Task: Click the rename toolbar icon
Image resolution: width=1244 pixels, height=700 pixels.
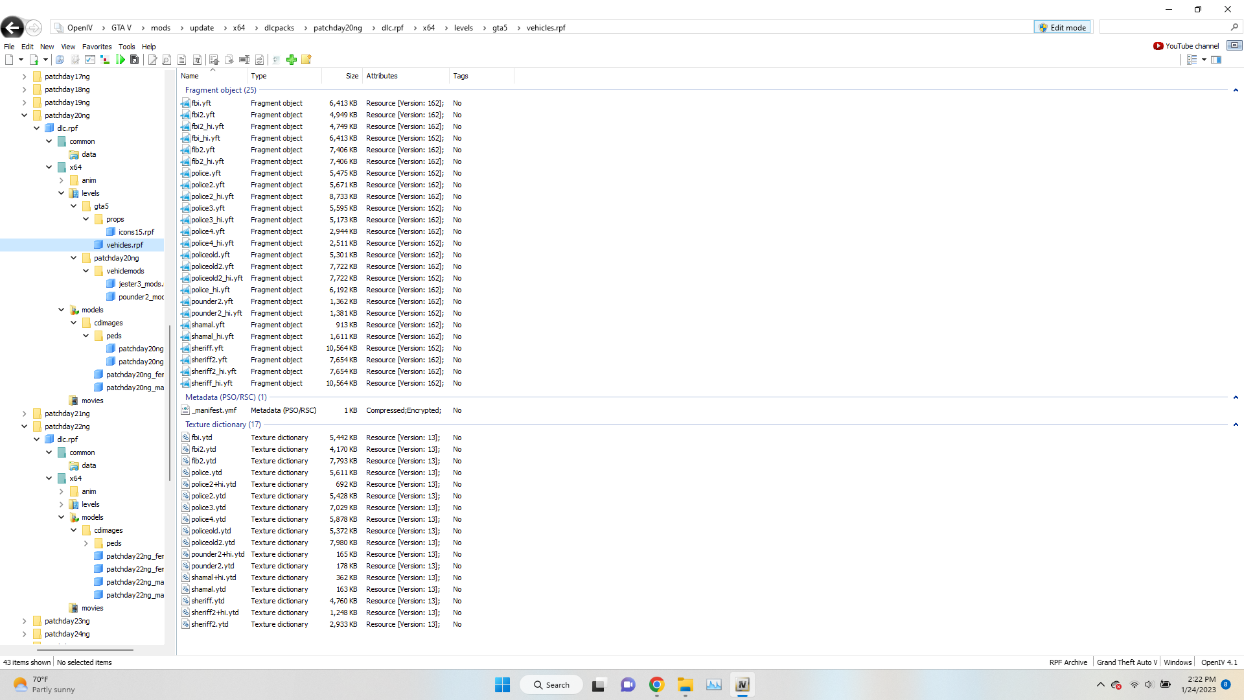Action: click(244, 60)
